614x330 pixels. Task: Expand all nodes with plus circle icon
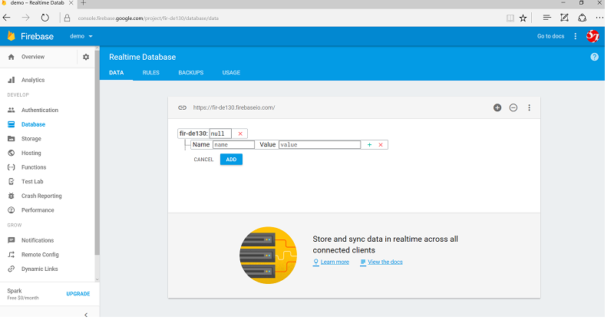coord(497,107)
